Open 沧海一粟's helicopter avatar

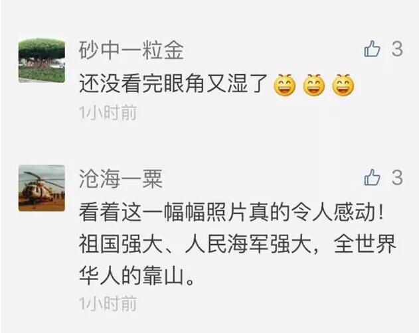(42, 188)
